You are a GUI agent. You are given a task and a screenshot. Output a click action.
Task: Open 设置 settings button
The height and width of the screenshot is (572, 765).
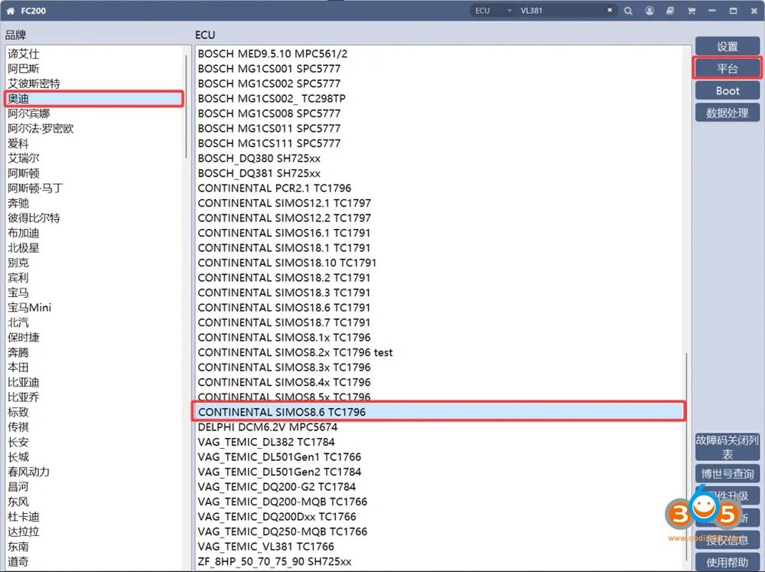click(727, 47)
